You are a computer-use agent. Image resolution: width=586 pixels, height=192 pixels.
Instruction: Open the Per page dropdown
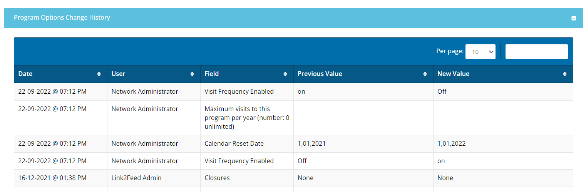(x=480, y=52)
